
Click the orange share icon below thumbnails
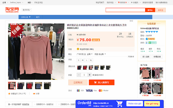pyautogui.click(x=34, y=94)
